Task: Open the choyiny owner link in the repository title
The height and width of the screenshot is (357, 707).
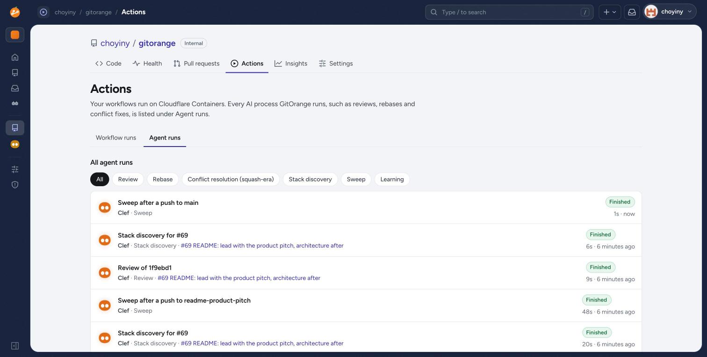Action: (115, 43)
